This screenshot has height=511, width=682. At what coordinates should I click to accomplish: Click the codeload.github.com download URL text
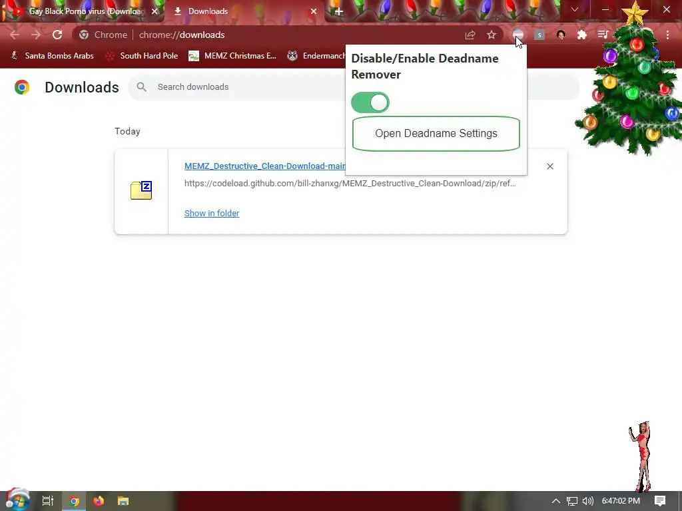[x=350, y=184]
